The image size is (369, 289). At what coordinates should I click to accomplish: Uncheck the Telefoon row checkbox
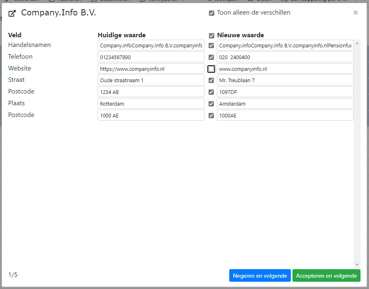211,57
